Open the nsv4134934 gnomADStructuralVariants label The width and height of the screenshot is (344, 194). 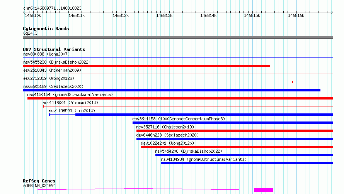click(x=204, y=159)
